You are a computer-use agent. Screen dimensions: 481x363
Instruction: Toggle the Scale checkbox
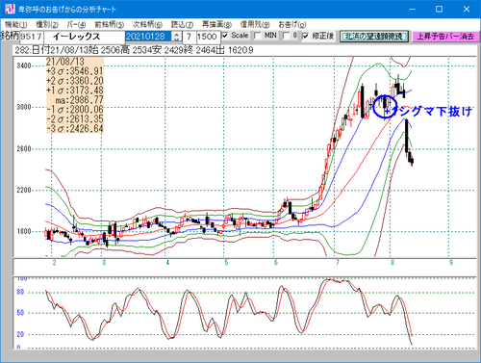click(225, 36)
